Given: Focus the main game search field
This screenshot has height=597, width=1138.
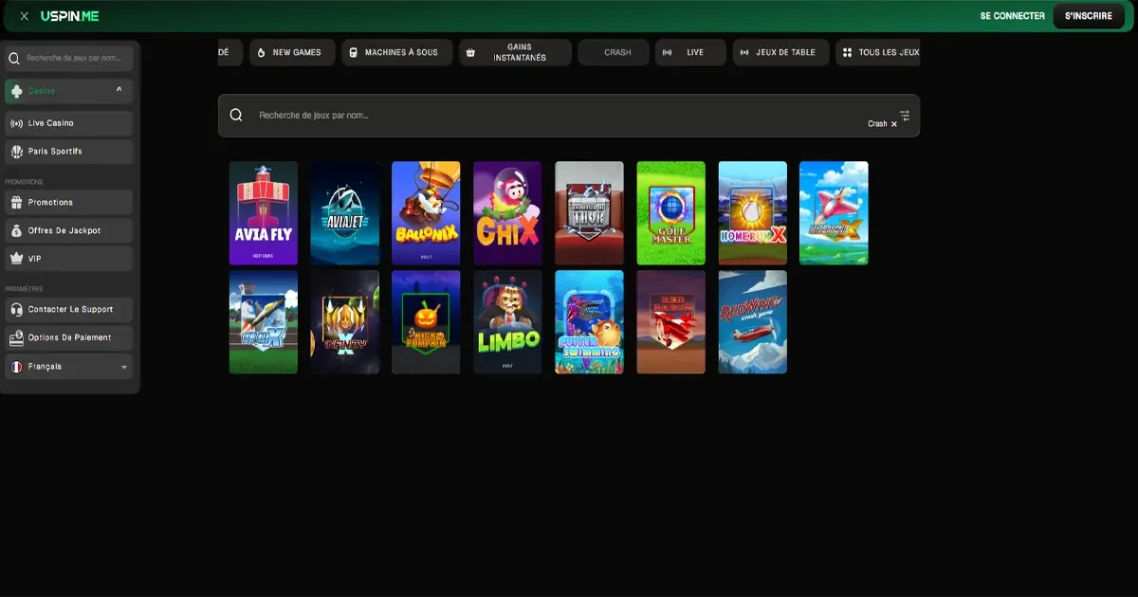Looking at the screenshot, I should [569, 116].
